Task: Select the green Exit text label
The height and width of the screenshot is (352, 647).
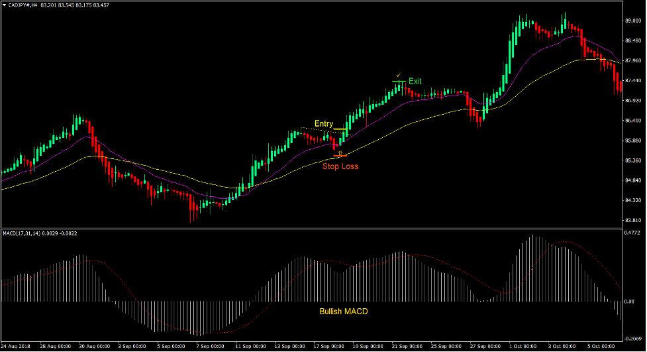Action: (415, 82)
